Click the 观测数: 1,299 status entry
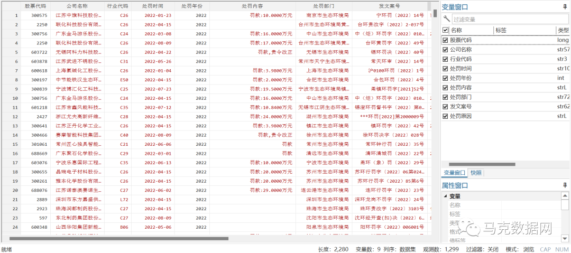The height and width of the screenshot is (253, 571). 441,249
